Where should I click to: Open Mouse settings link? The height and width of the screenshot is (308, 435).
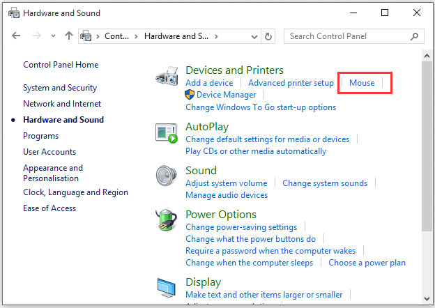[362, 83]
